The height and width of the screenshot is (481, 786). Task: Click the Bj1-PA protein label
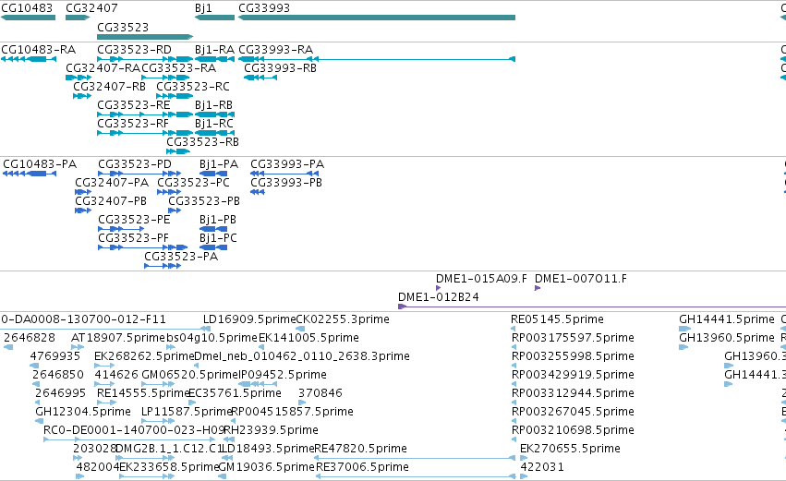tap(219, 164)
